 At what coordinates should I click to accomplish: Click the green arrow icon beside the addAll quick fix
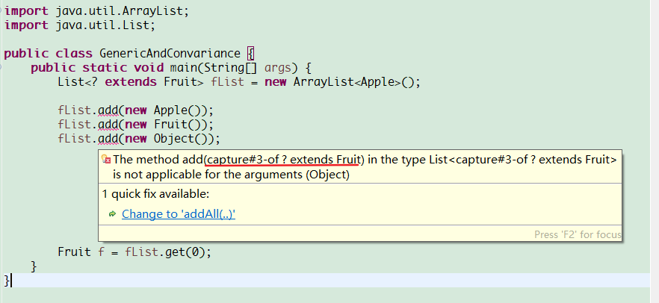click(x=112, y=214)
